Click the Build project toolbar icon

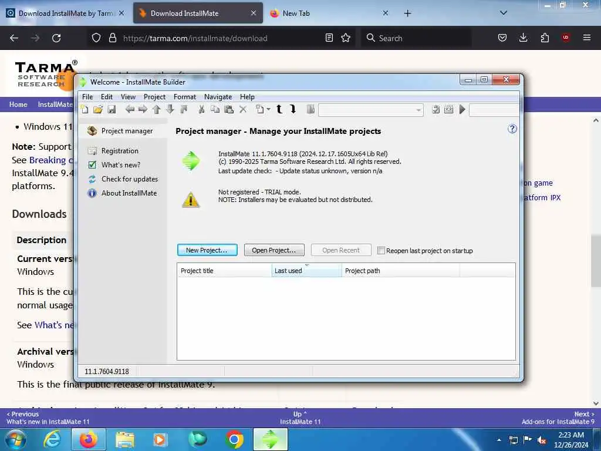pos(449,110)
